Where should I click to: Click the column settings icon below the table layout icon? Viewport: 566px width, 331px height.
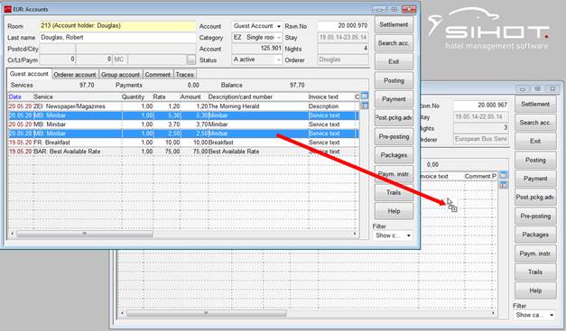365,106
